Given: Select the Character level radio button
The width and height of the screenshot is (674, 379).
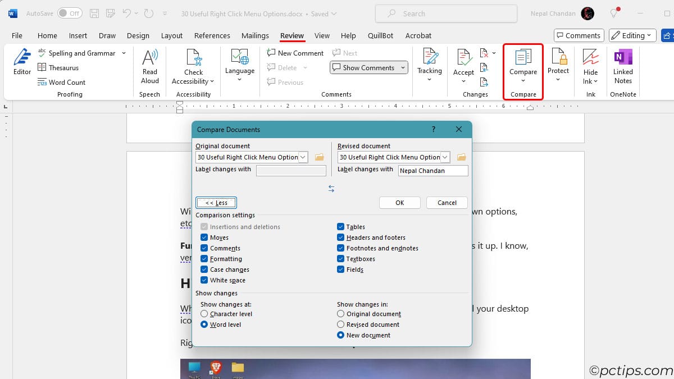Looking at the screenshot, I should [x=204, y=314].
